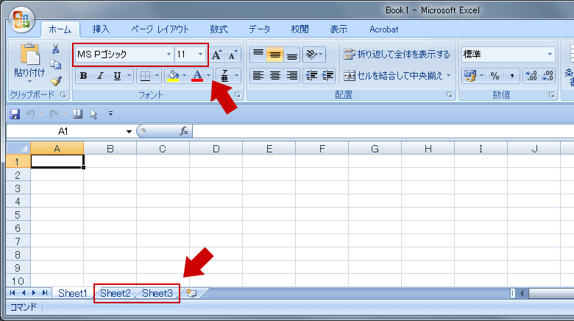The width and height of the screenshot is (574, 321).
Task: Select the Format Painter brush
Action: [x=56, y=80]
